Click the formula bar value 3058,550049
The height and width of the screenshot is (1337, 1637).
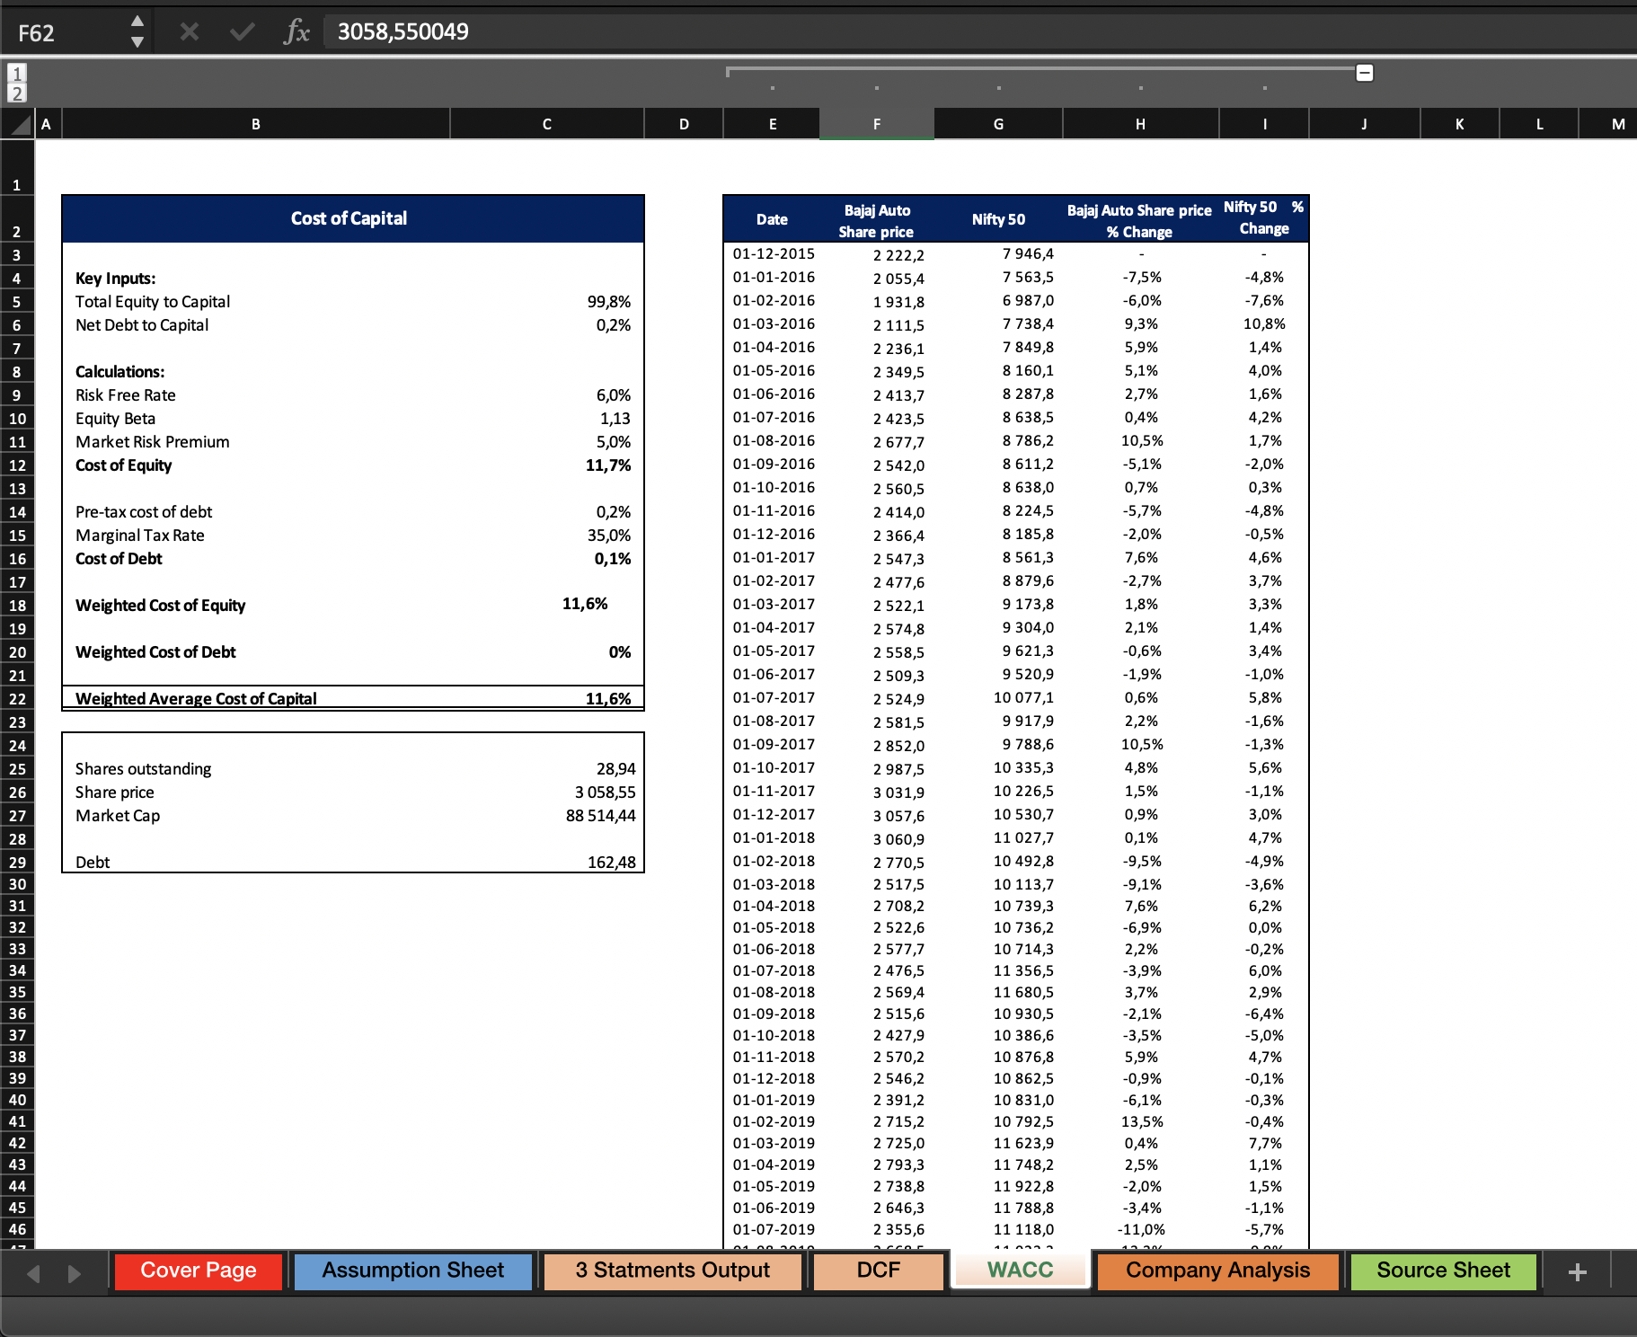pyautogui.click(x=403, y=32)
